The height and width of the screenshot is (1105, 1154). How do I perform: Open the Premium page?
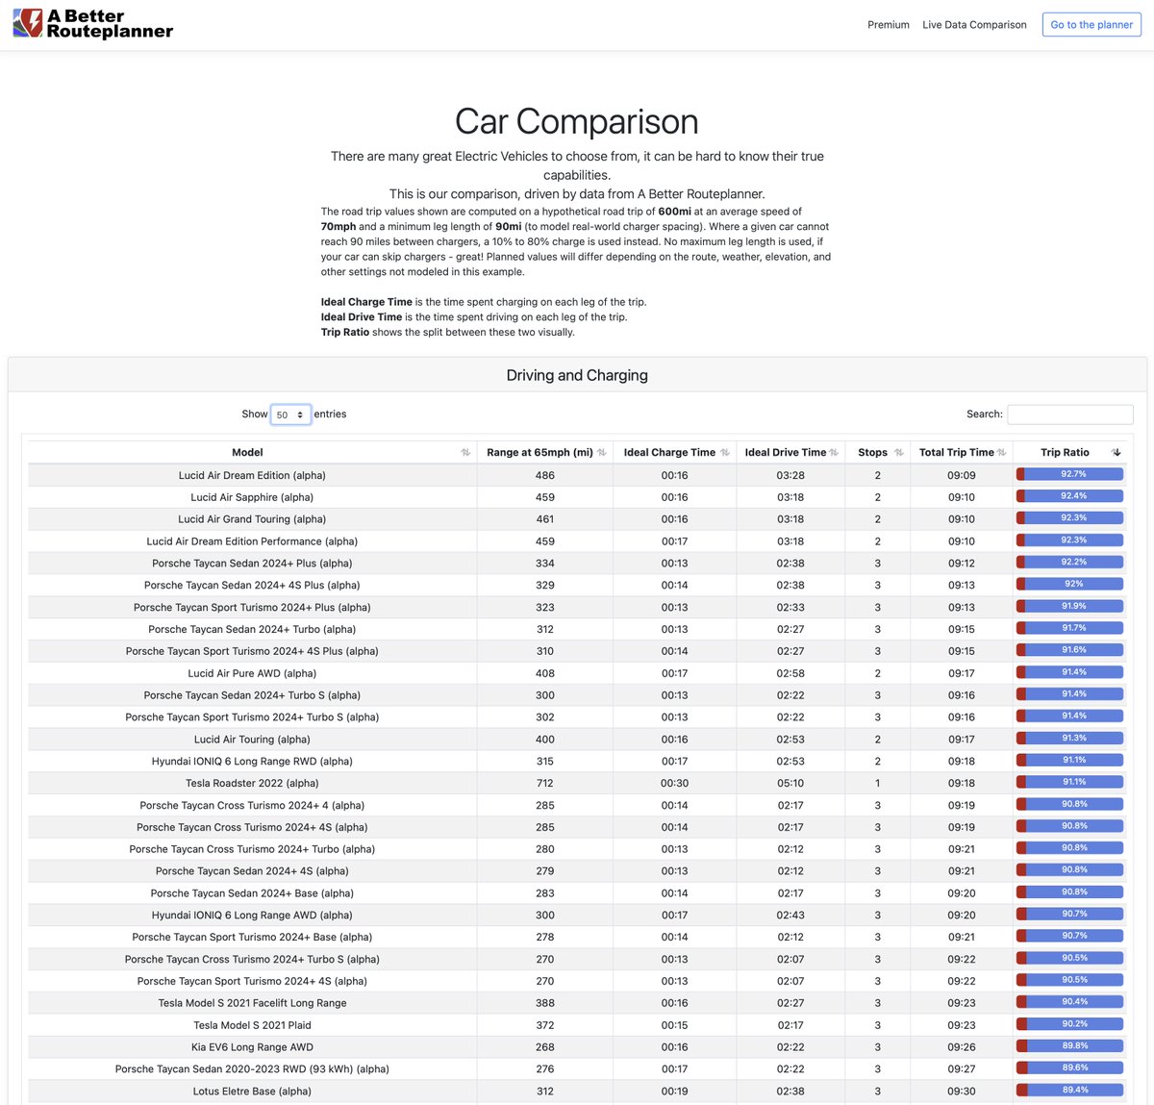pyautogui.click(x=889, y=25)
